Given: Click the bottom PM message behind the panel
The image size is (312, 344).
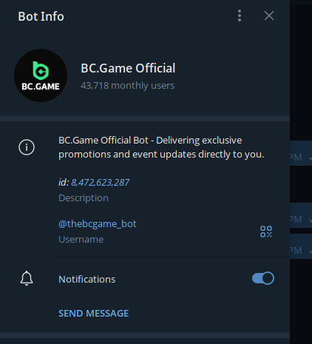Looking at the screenshot, I should (x=301, y=246).
